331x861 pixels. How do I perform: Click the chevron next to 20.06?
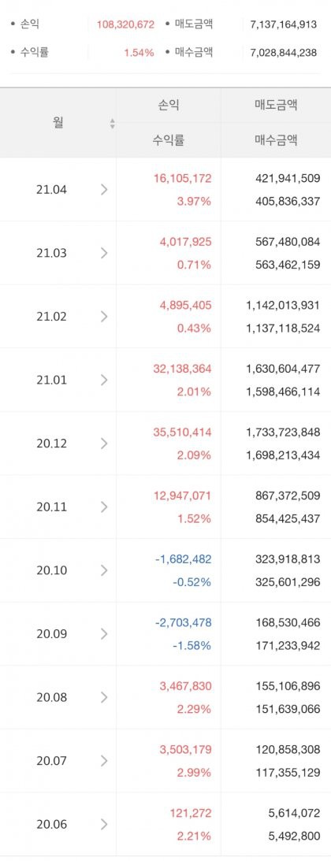(104, 824)
